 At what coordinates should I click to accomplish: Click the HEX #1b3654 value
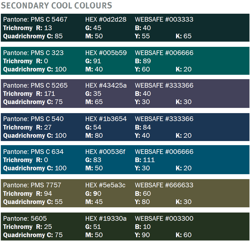click(x=106, y=119)
